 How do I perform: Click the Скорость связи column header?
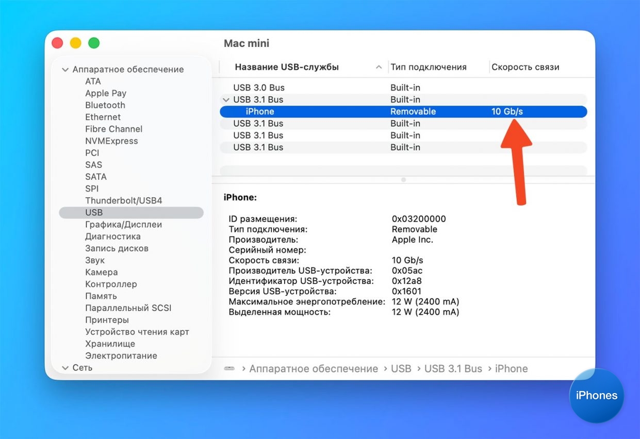point(525,67)
